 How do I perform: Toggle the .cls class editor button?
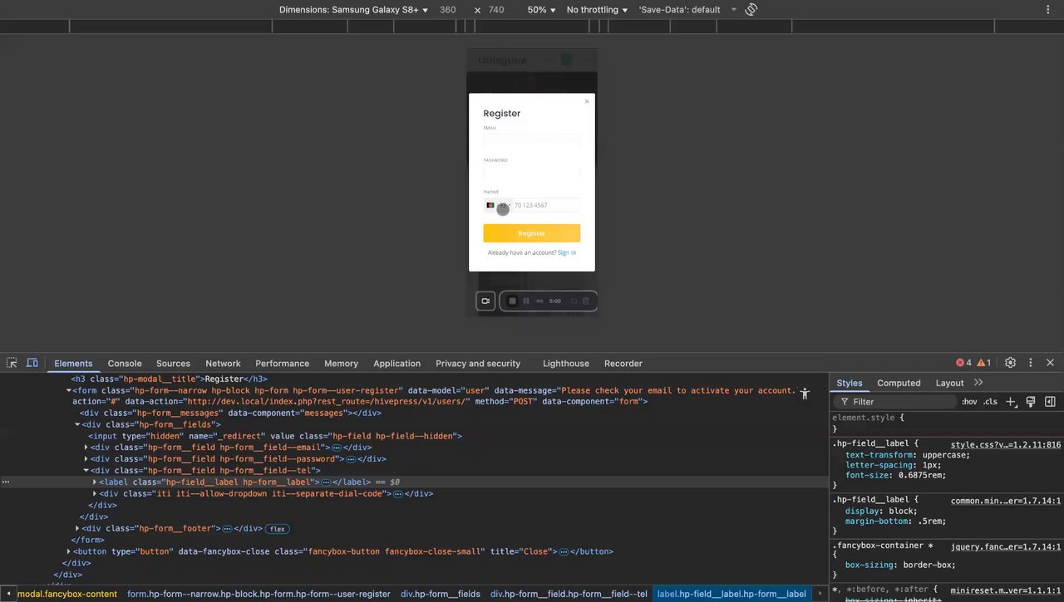coord(990,402)
